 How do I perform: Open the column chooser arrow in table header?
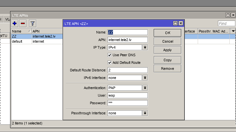(x=233, y=31)
